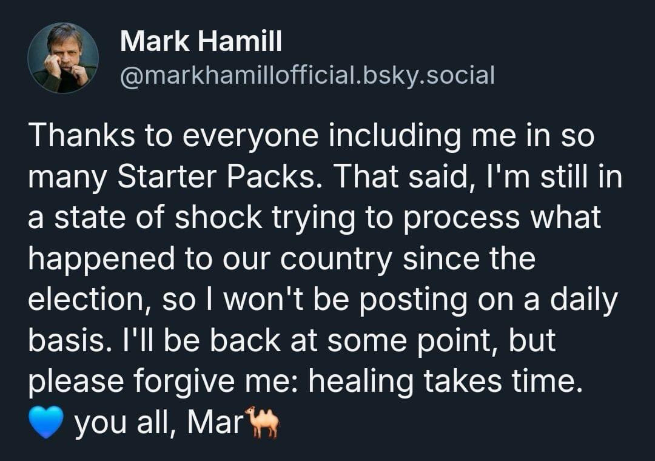Click the phrase "healing takes time"
Image resolution: width=655 pixels, height=461 pixels.
(x=443, y=381)
